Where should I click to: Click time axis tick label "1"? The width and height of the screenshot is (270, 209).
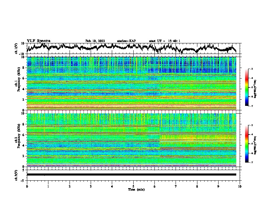48,186
